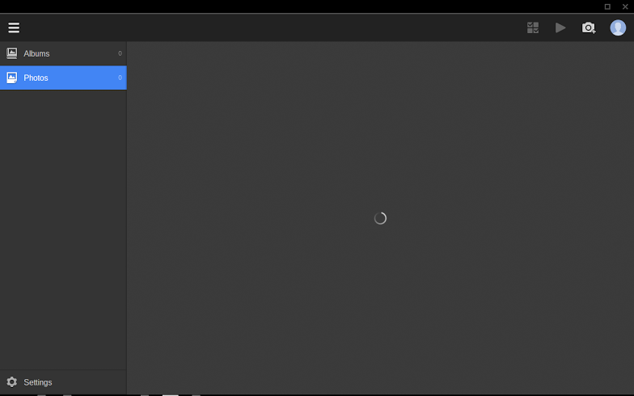
Task: Add photos using the camera icon
Action: 589,27
